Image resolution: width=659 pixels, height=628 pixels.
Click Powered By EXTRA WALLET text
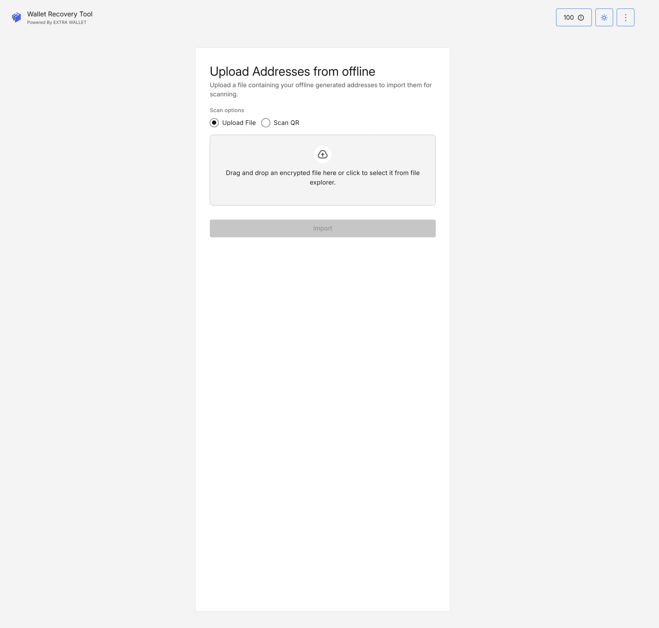click(x=56, y=22)
